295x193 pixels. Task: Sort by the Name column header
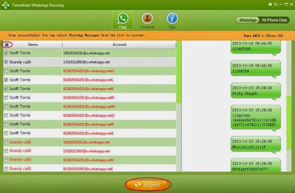click(x=33, y=44)
